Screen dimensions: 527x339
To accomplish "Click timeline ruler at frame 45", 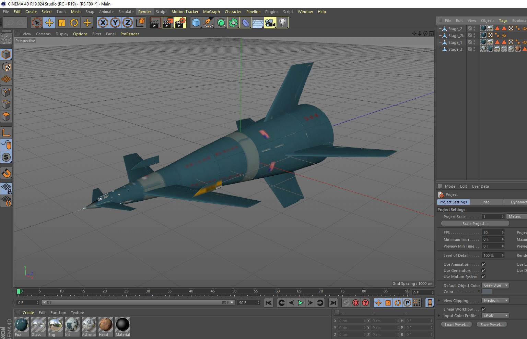I will pyautogui.click(x=213, y=292).
